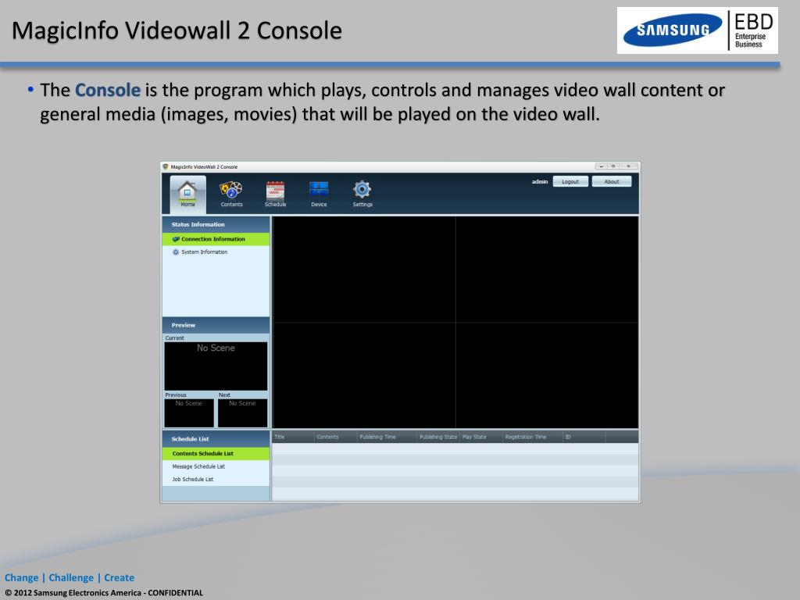
Task: Sort table by Publishing State column
Action: [x=438, y=437]
